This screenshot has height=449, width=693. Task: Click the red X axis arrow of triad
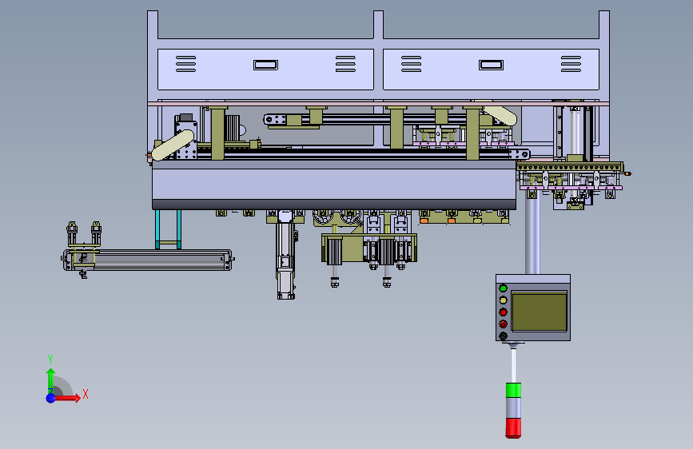point(67,398)
